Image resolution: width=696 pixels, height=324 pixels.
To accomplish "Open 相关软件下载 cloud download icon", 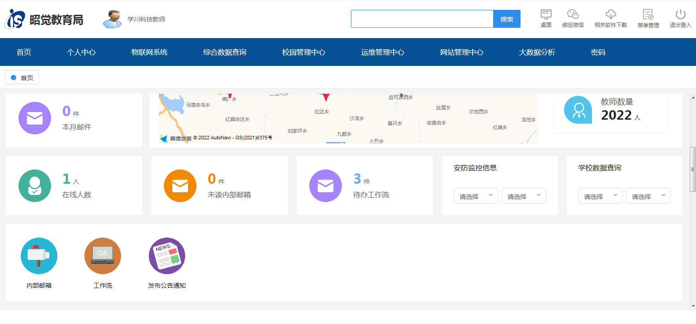I will (611, 14).
